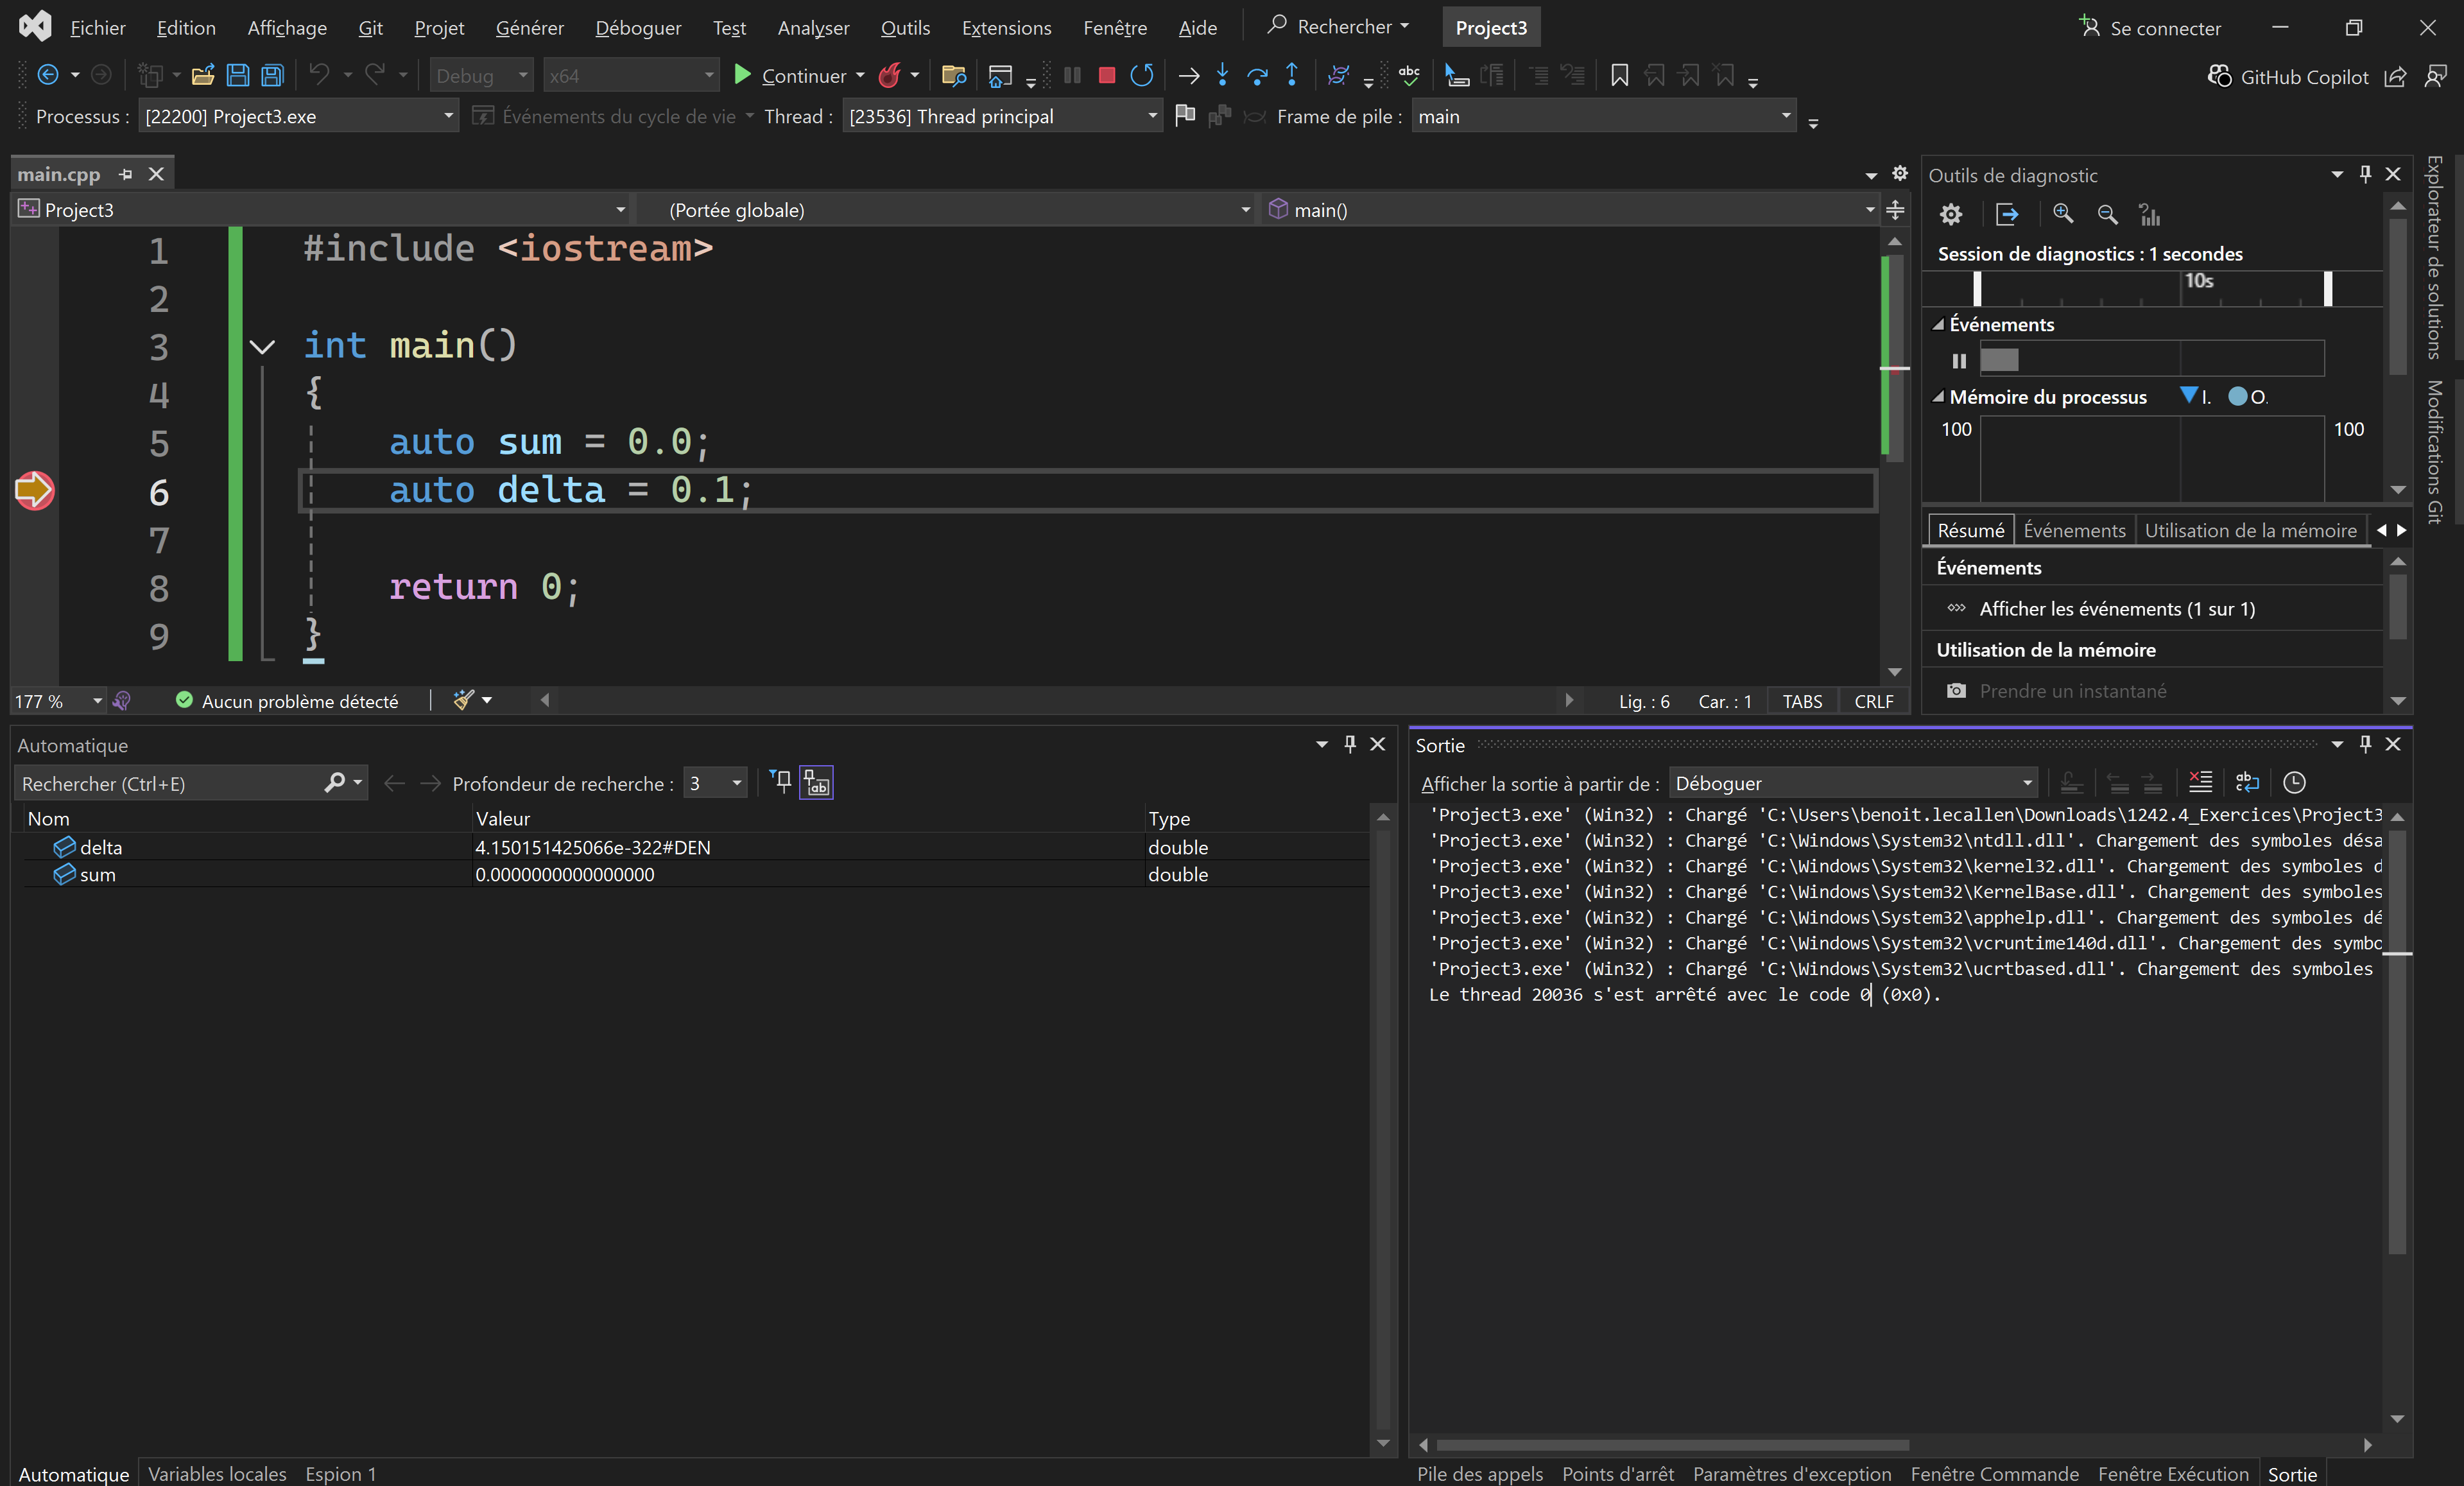Image resolution: width=2464 pixels, height=1486 pixels.
Task: Zoom in the diagnostics timeline
Action: [x=2062, y=214]
